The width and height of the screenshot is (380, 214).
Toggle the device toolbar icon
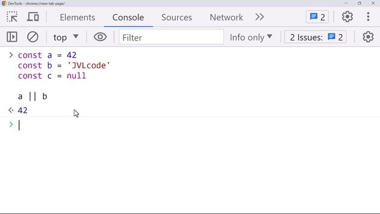click(x=33, y=17)
